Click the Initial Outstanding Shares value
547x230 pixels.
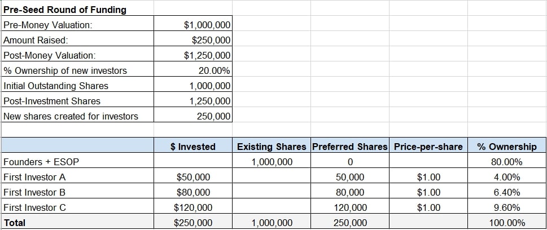point(210,86)
